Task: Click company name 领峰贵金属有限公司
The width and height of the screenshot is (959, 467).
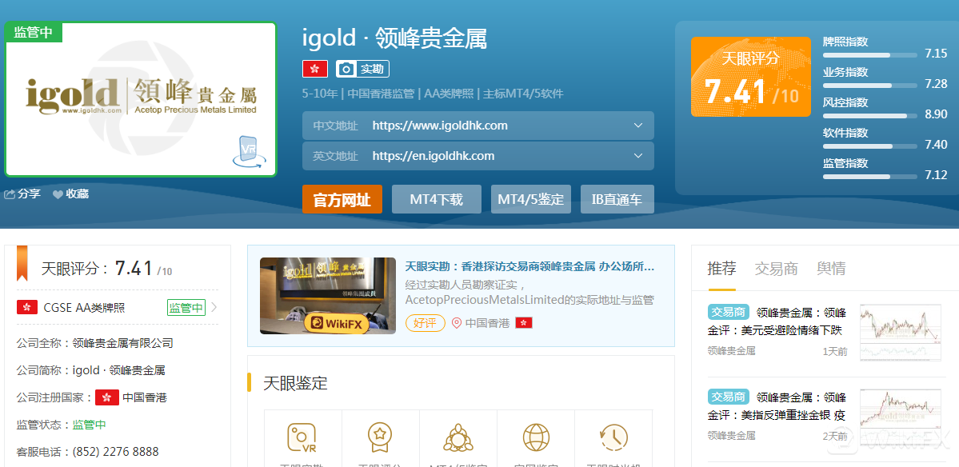Action: click(122, 343)
